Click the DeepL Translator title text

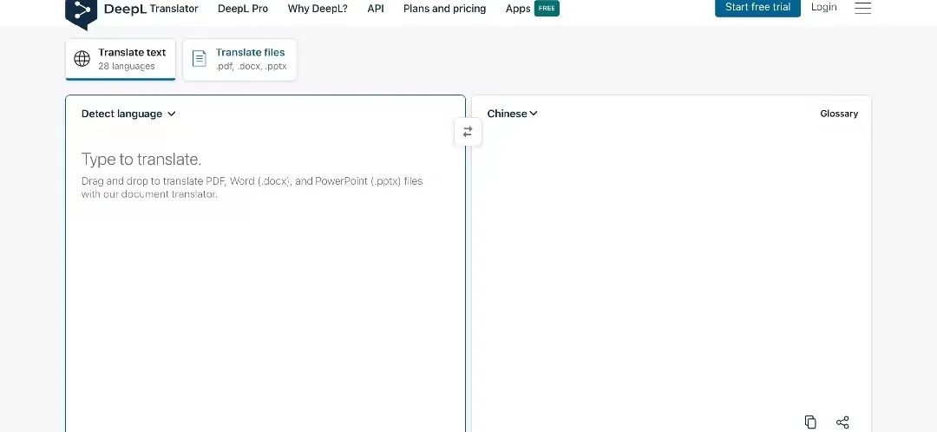pos(151,9)
